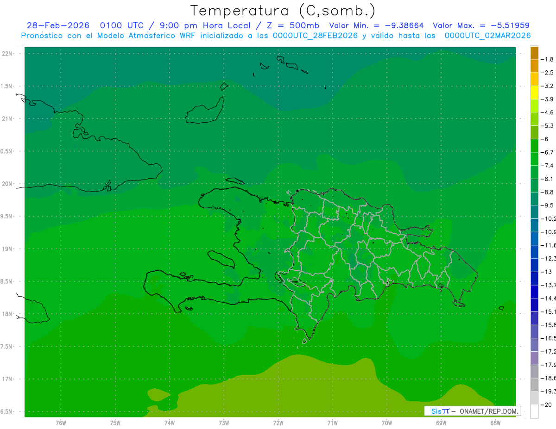
Task: Click the "70W" longitude label
Action: point(387,423)
